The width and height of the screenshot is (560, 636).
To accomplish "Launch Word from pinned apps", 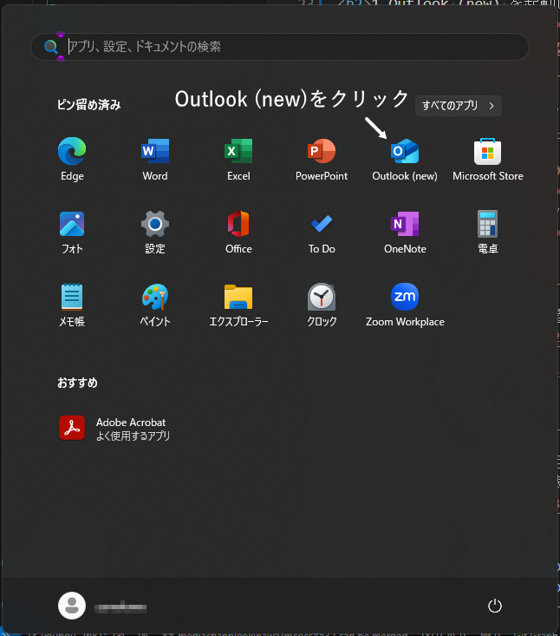I will tap(155, 160).
